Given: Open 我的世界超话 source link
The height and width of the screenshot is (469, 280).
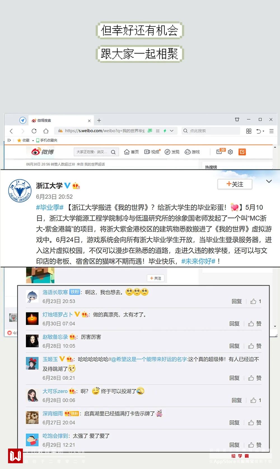Looking at the screenshot, I should pyautogui.click(x=95, y=164).
